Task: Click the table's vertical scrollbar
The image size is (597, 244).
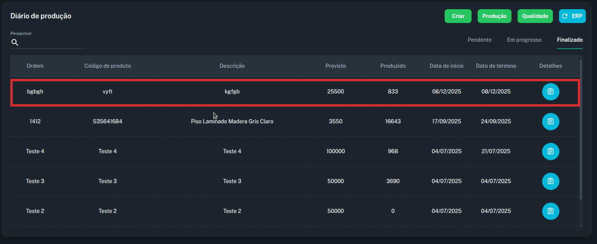Action: (x=581, y=130)
